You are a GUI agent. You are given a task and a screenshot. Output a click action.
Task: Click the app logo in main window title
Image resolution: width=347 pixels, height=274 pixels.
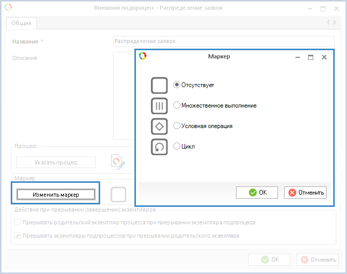pyautogui.click(x=8, y=8)
